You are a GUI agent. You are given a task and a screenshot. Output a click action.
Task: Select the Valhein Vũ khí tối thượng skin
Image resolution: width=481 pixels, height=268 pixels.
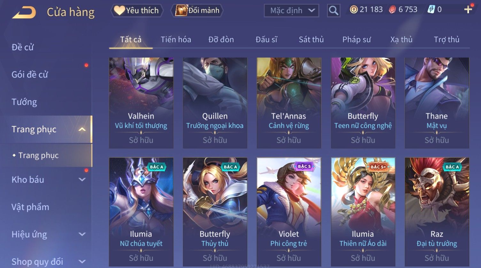point(141,103)
